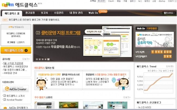Click the 애드클릭스 Trend line chart
Viewport: 177px width, 110px height.
pyautogui.click(x=158, y=83)
